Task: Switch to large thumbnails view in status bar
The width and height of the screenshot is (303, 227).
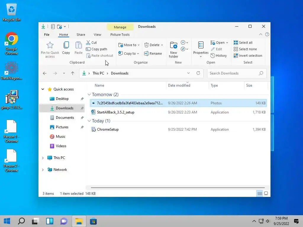Action: coord(266,193)
